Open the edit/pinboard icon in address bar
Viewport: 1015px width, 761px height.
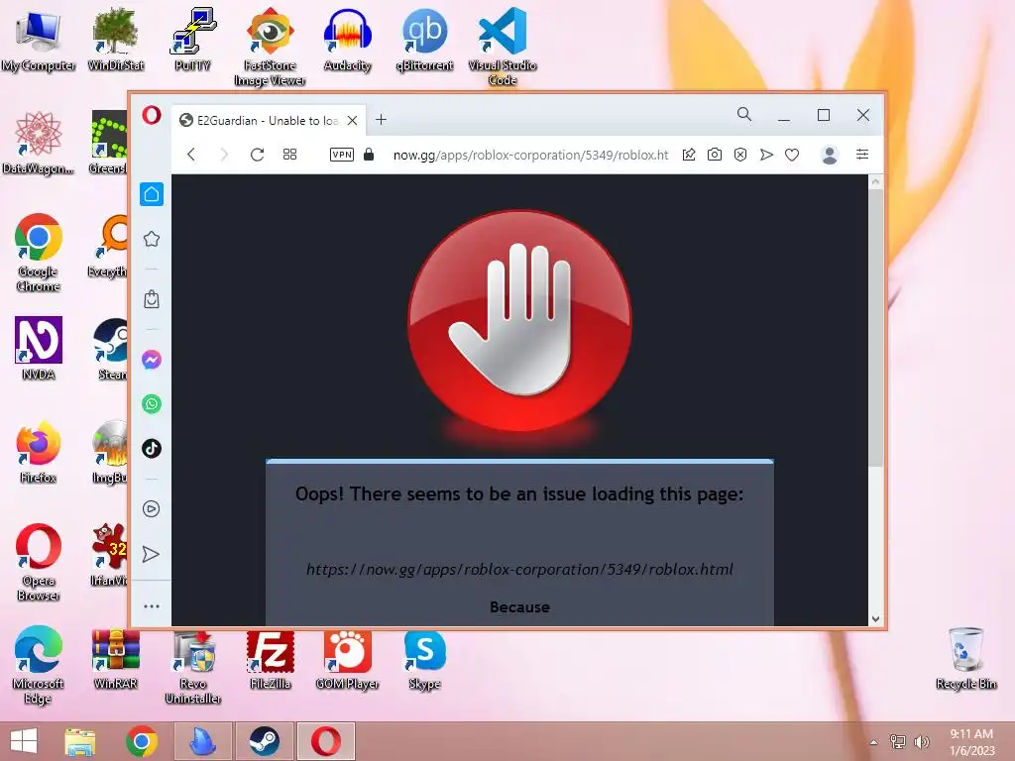point(689,155)
